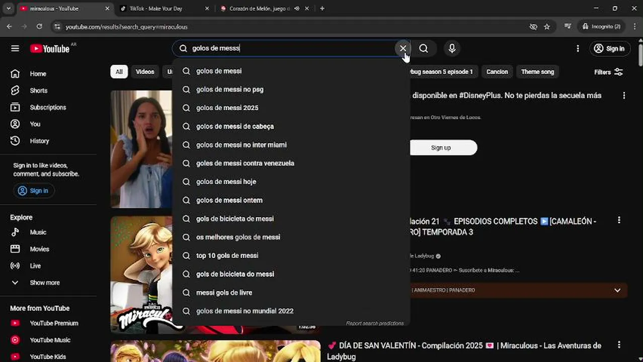Choose suggestion 'golos de messi'
This screenshot has width=643, height=362.
point(291,71)
